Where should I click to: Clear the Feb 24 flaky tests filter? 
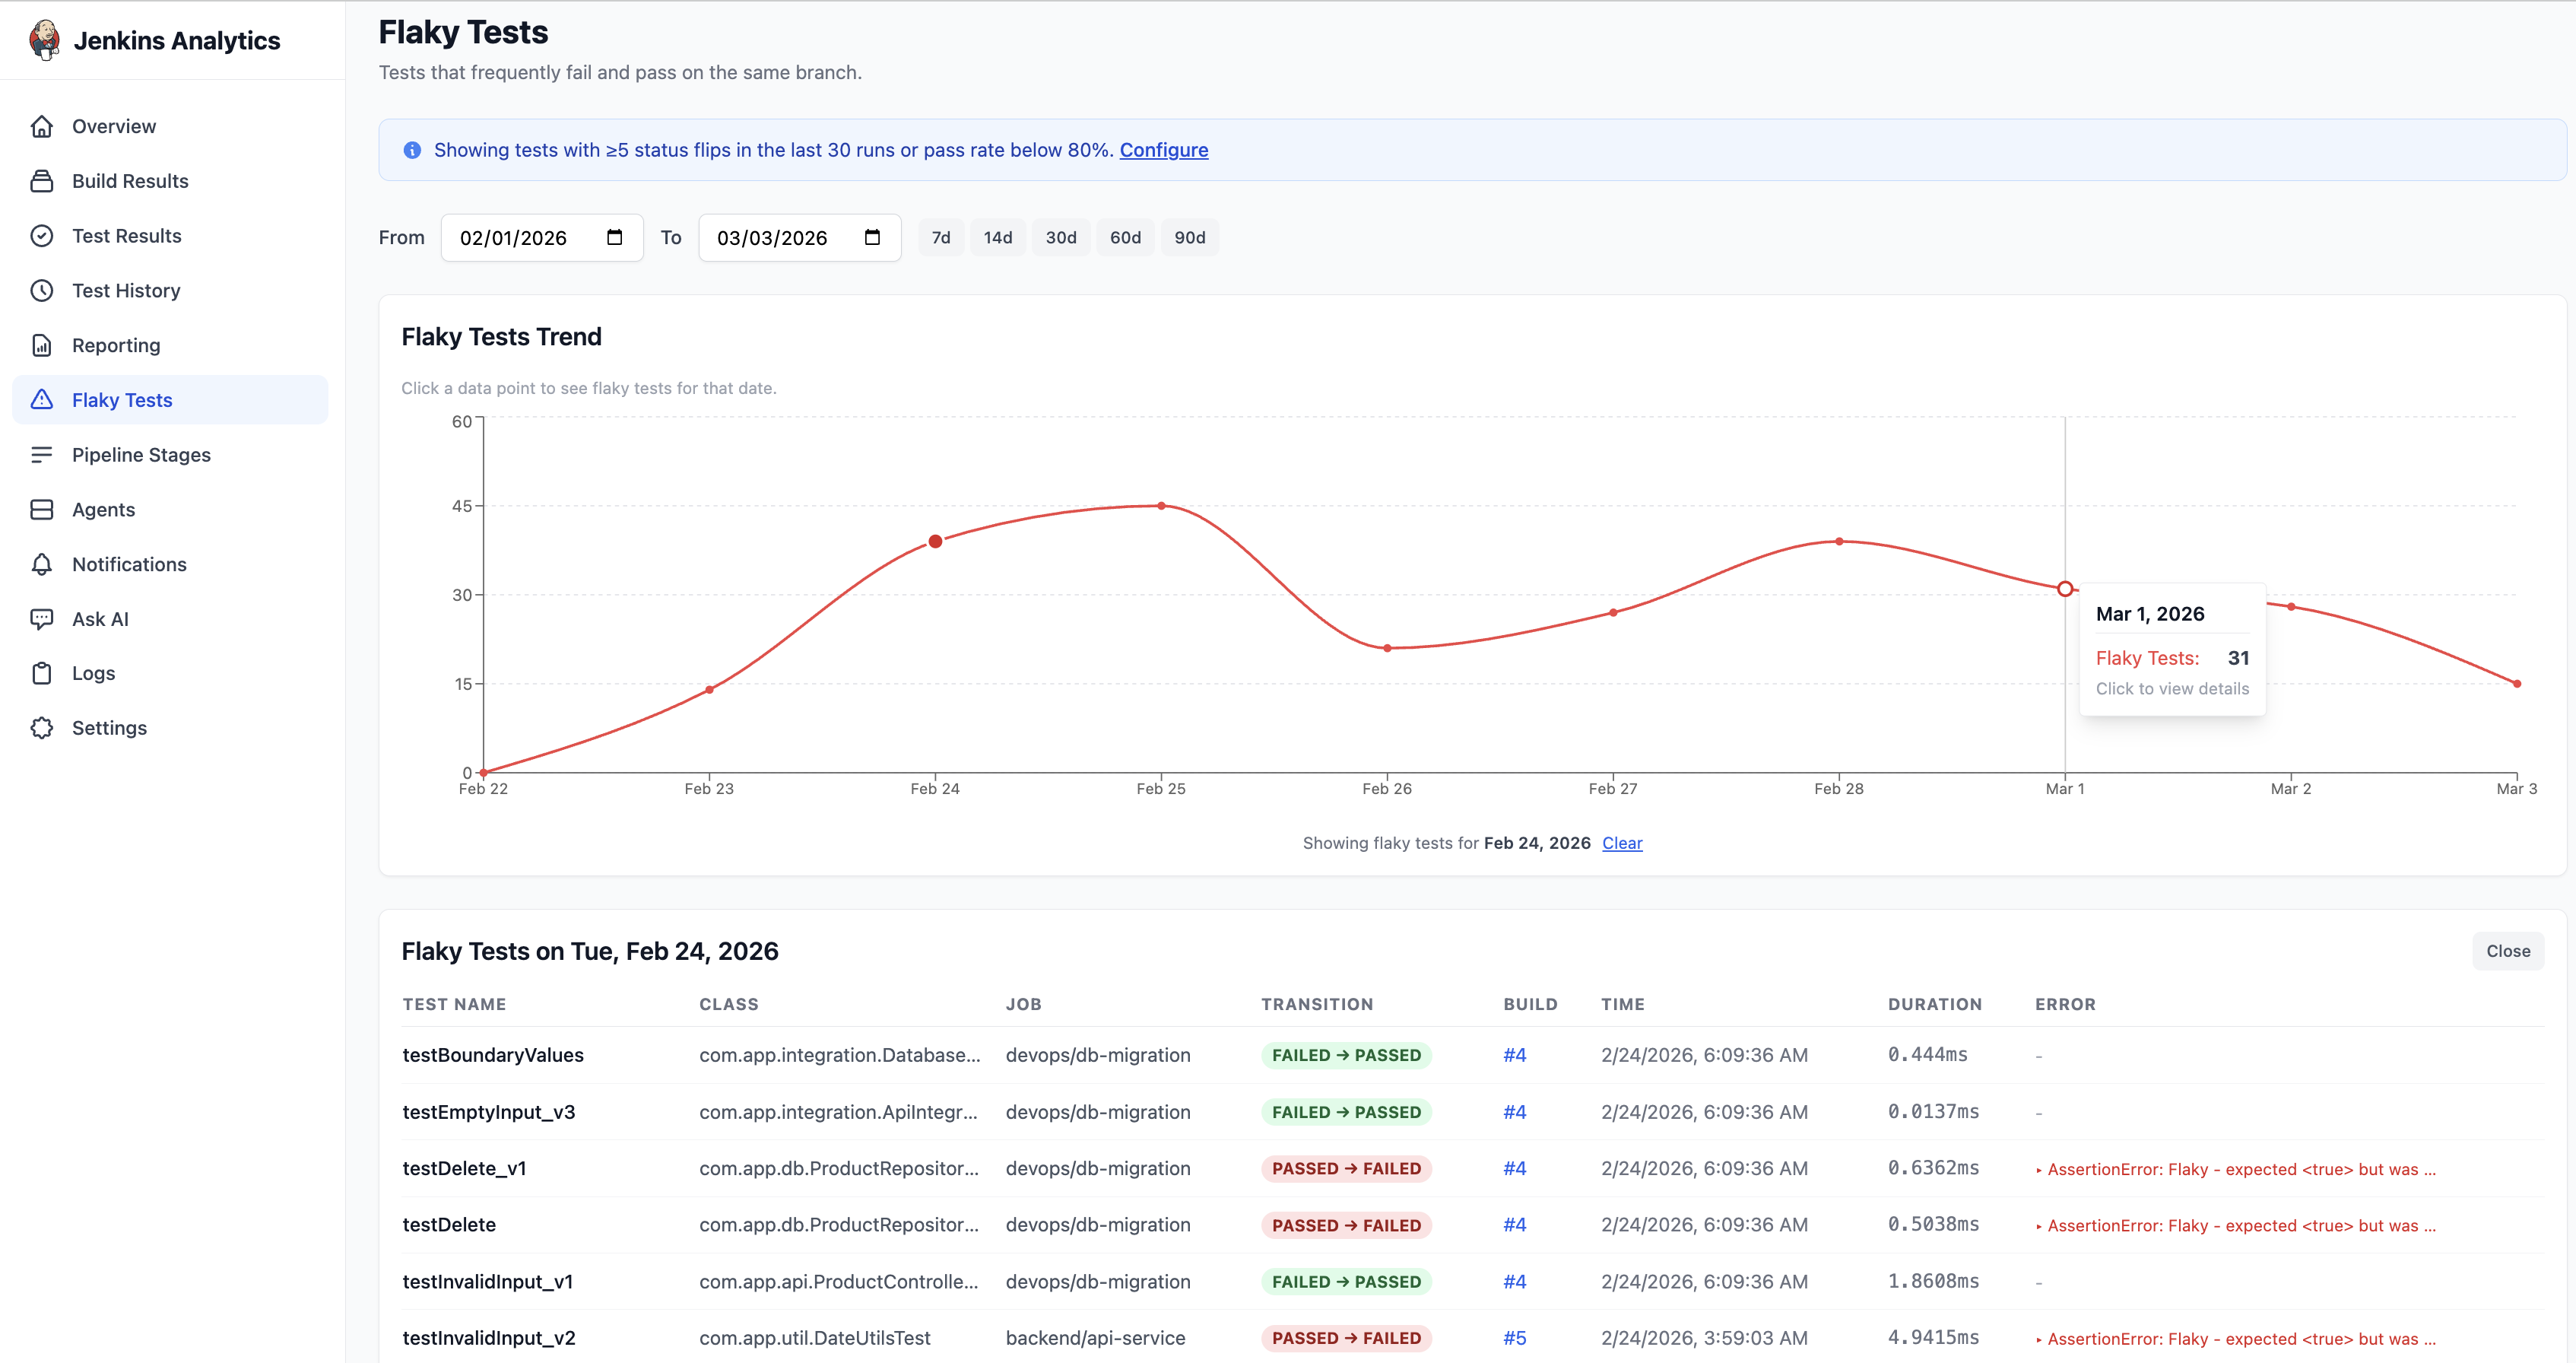pyautogui.click(x=1621, y=843)
